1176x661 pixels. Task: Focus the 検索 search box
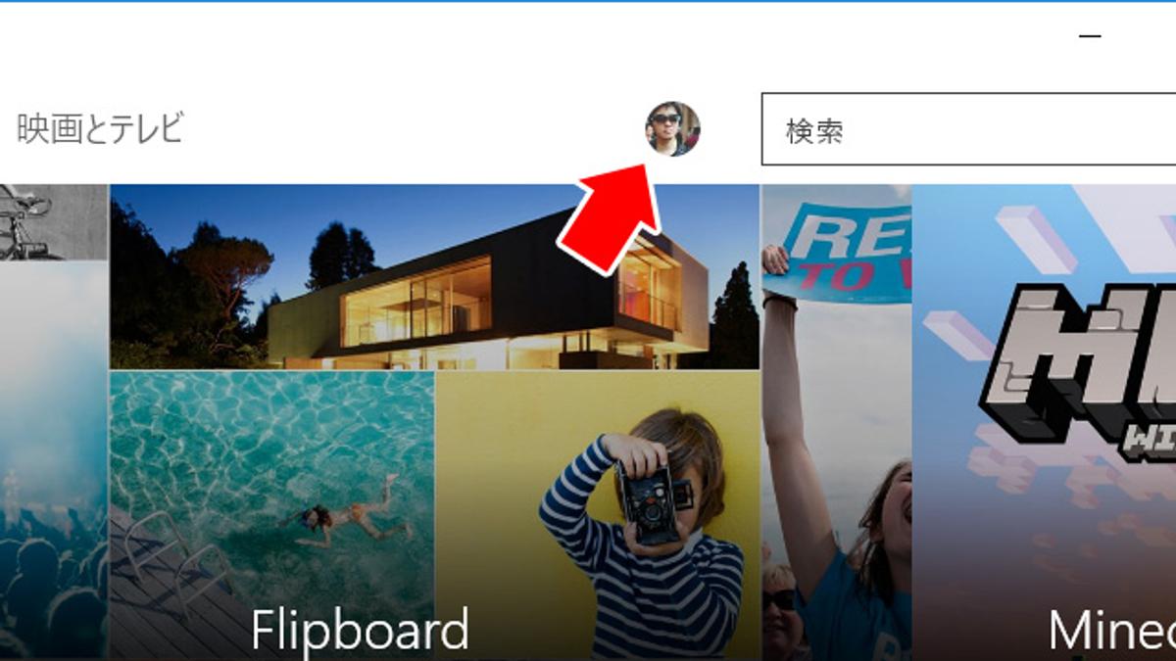coord(968,129)
